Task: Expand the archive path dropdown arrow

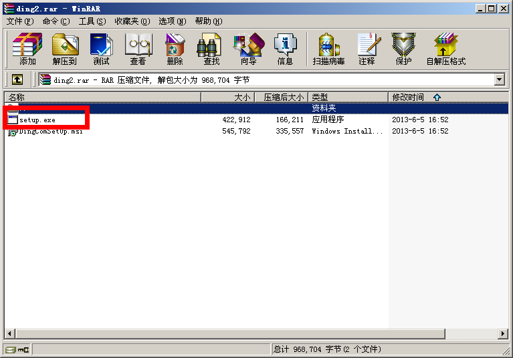Action: tap(499, 79)
